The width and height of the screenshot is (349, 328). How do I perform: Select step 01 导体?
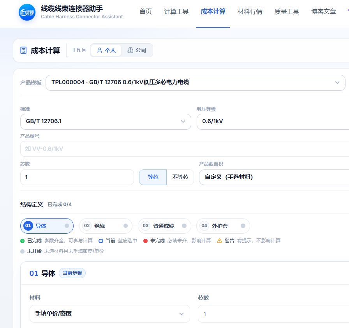coord(47,226)
